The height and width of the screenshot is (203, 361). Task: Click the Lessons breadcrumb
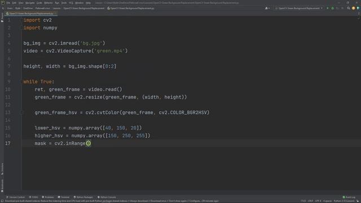(56, 8)
